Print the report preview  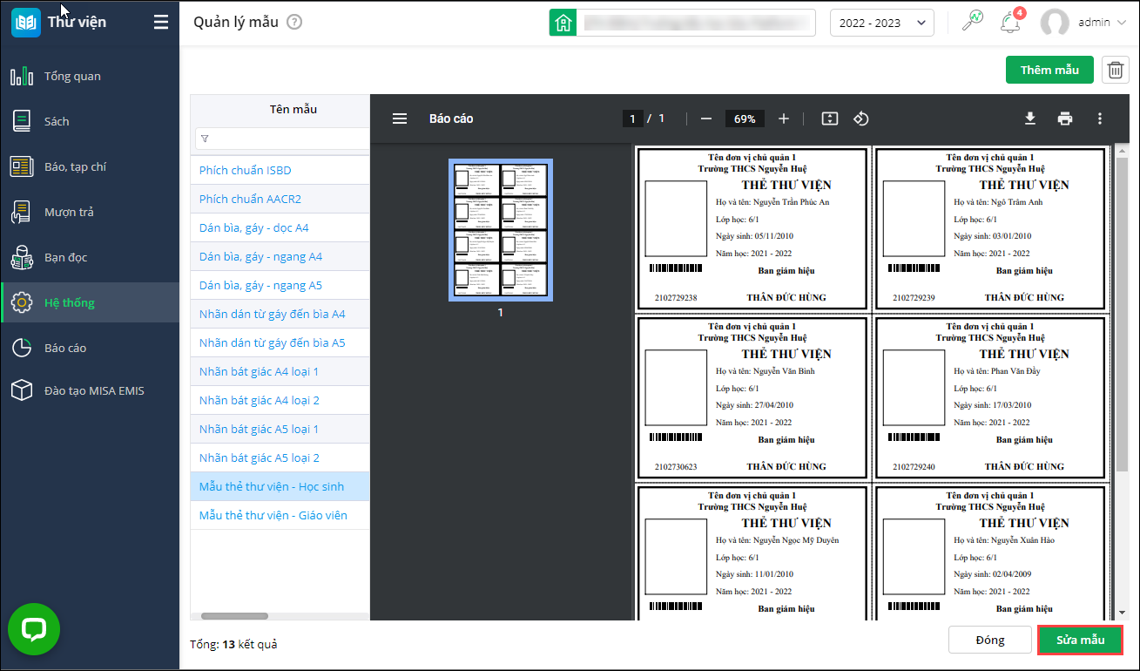[1064, 119]
